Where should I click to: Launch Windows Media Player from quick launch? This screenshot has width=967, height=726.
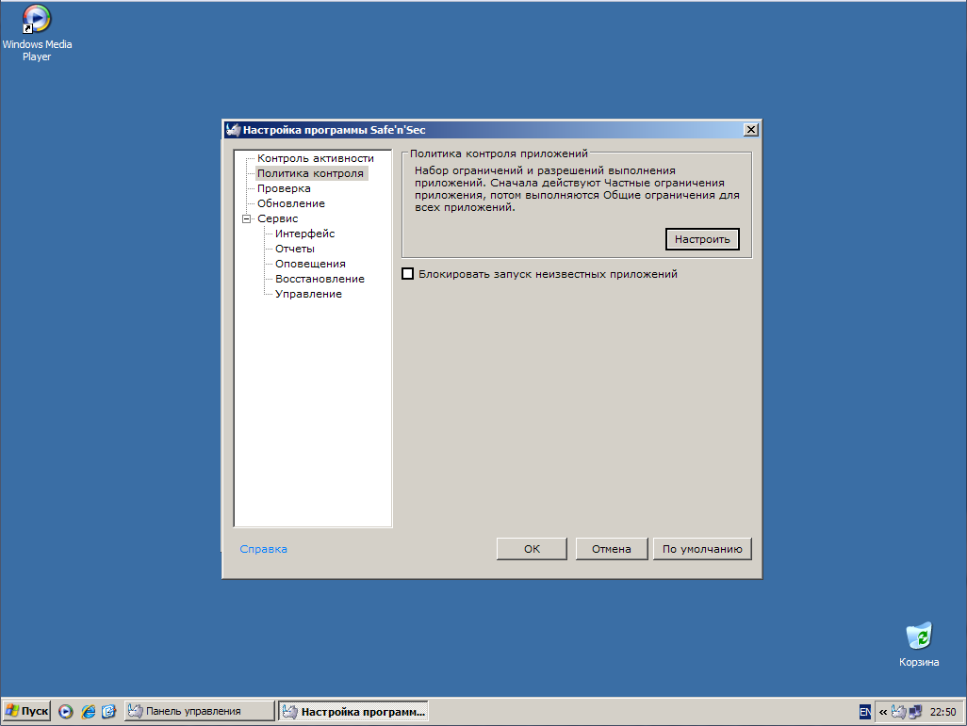point(66,711)
